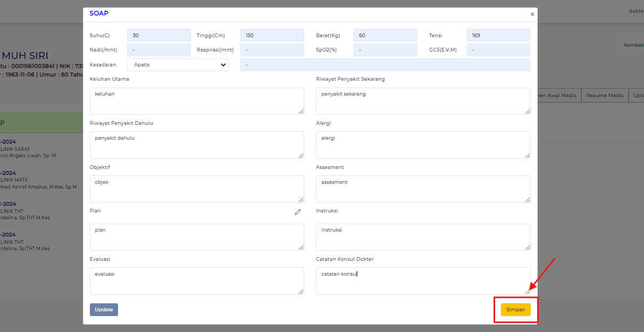Select a different consciousness level than Apatis
The image size is (644, 332).
pos(178,64)
